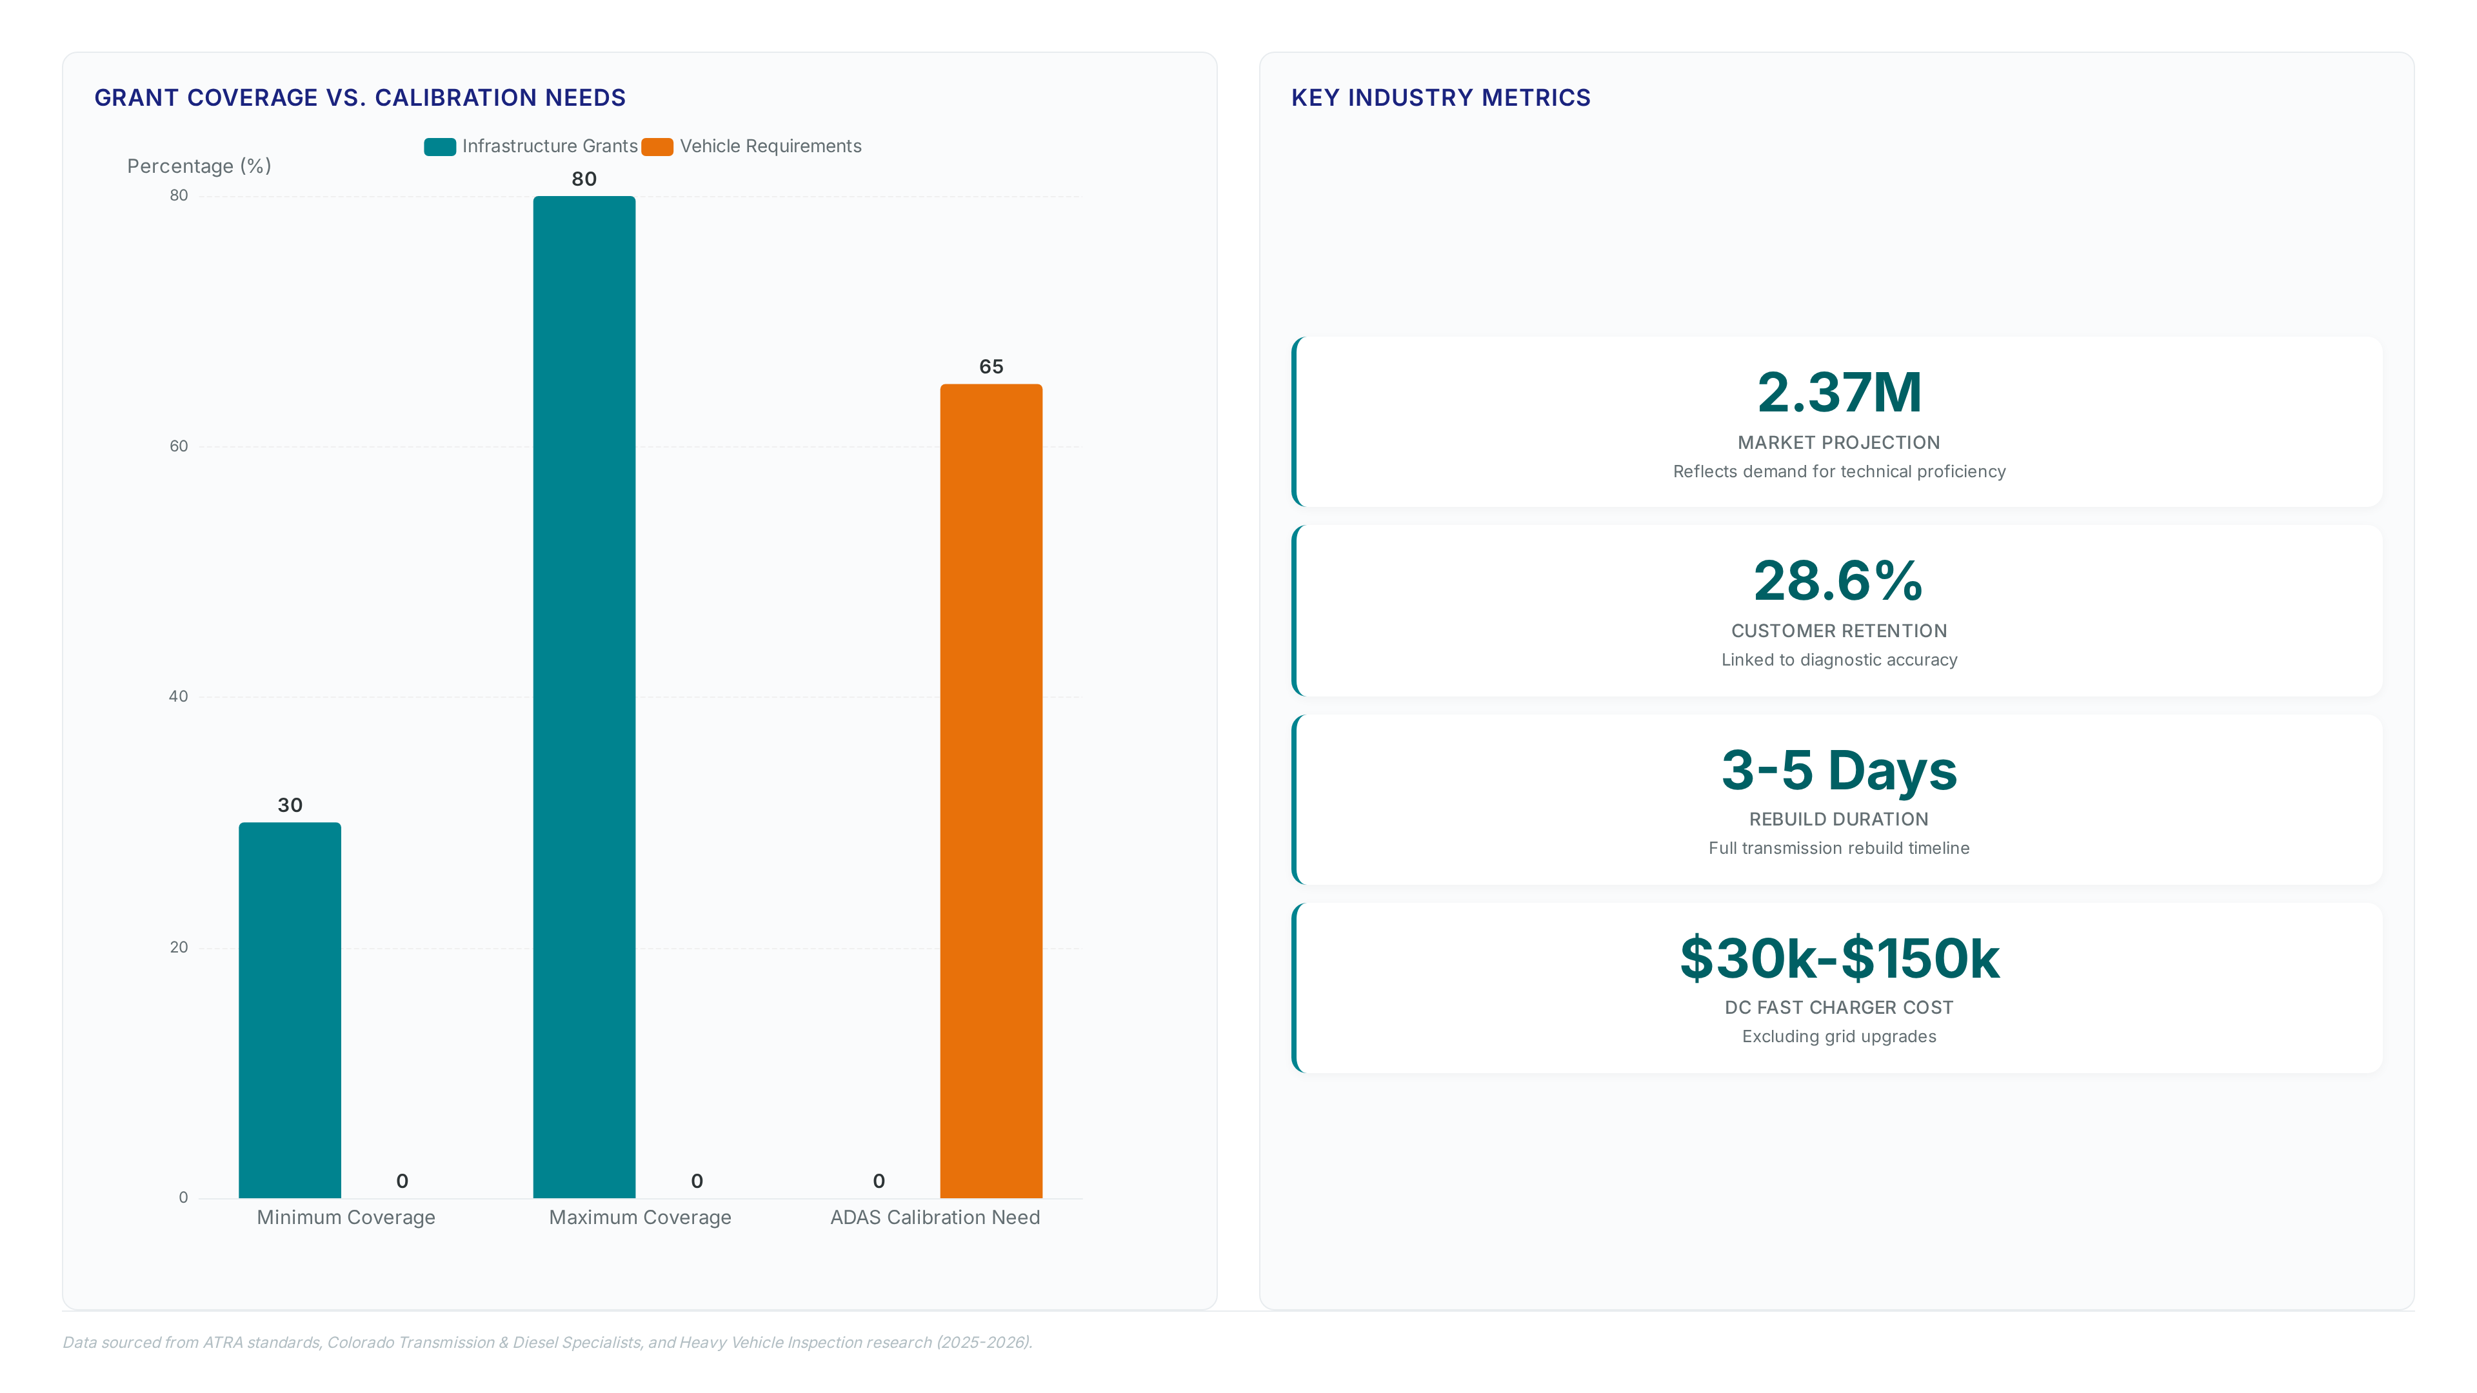2477x1393 pixels.
Task: Click the '60' y-axis tick label
Action: coord(179,446)
